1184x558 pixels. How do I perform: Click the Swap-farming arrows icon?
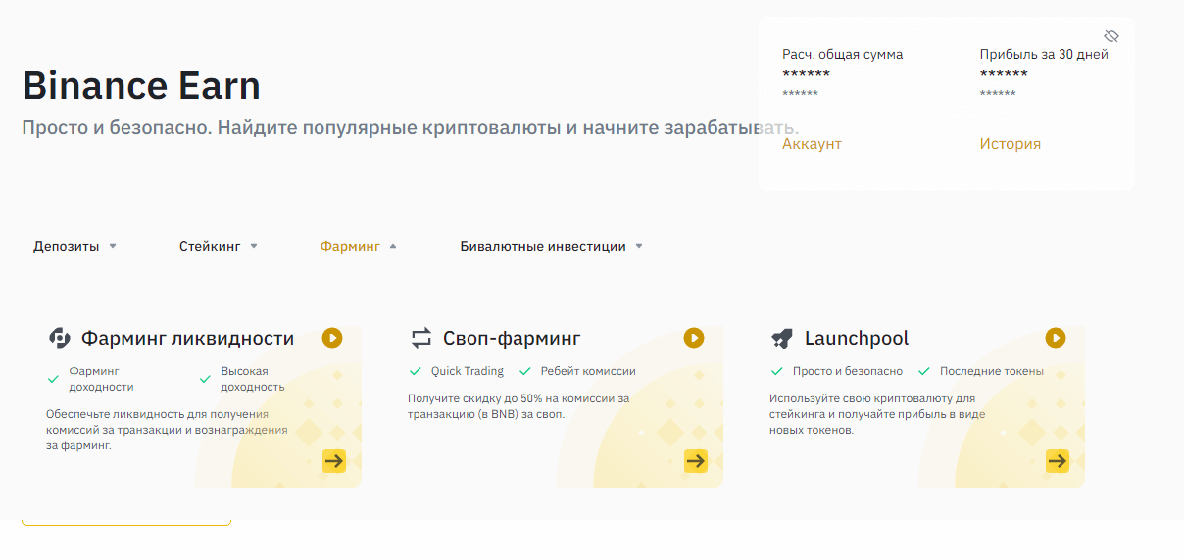(x=421, y=338)
